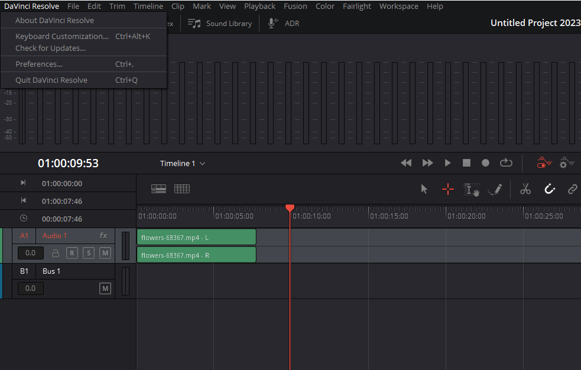Open the Sound Library panel
Image resolution: width=581 pixels, height=370 pixels.
(220, 23)
